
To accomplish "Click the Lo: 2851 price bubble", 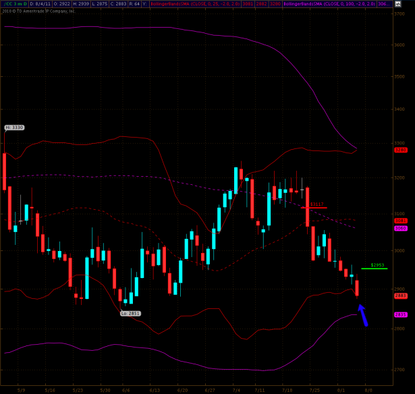I will (x=130, y=313).
